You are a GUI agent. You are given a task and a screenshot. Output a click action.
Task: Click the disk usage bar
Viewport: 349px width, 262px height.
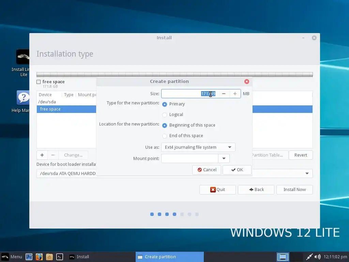174,74
